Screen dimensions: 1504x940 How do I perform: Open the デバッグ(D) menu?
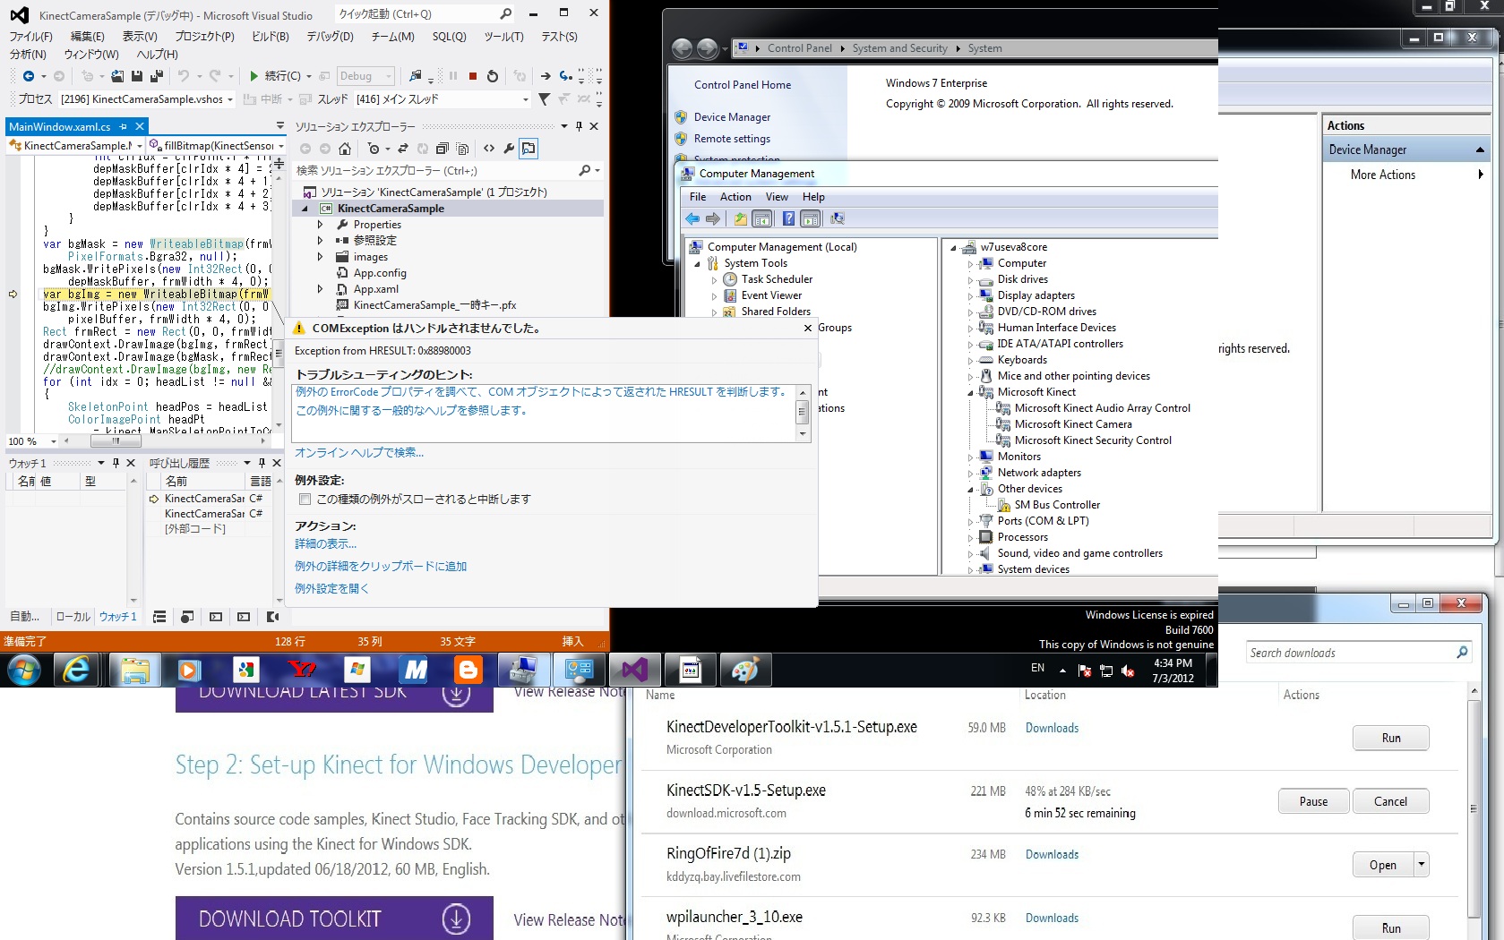(330, 37)
